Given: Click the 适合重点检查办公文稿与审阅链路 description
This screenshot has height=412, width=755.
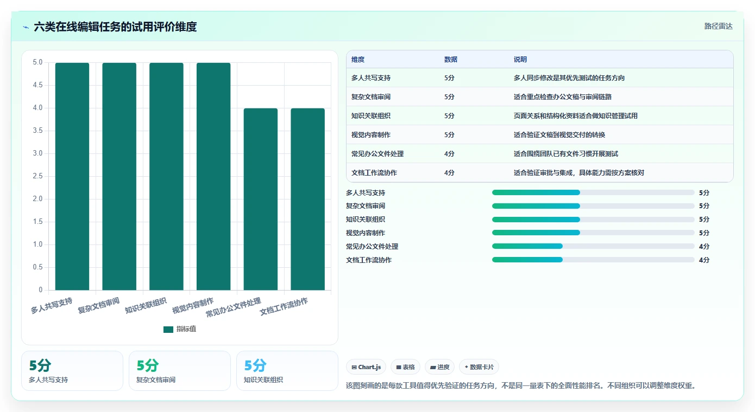Looking at the screenshot, I should 563,97.
